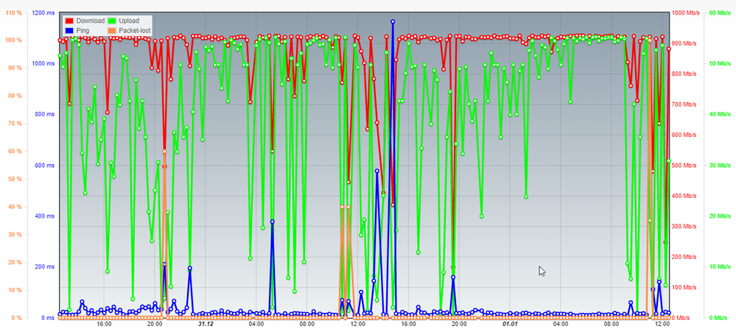Image resolution: width=736 pixels, height=331 pixels.
Task: Click the red "500 Mb/s" download axis label
Action: [684, 165]
